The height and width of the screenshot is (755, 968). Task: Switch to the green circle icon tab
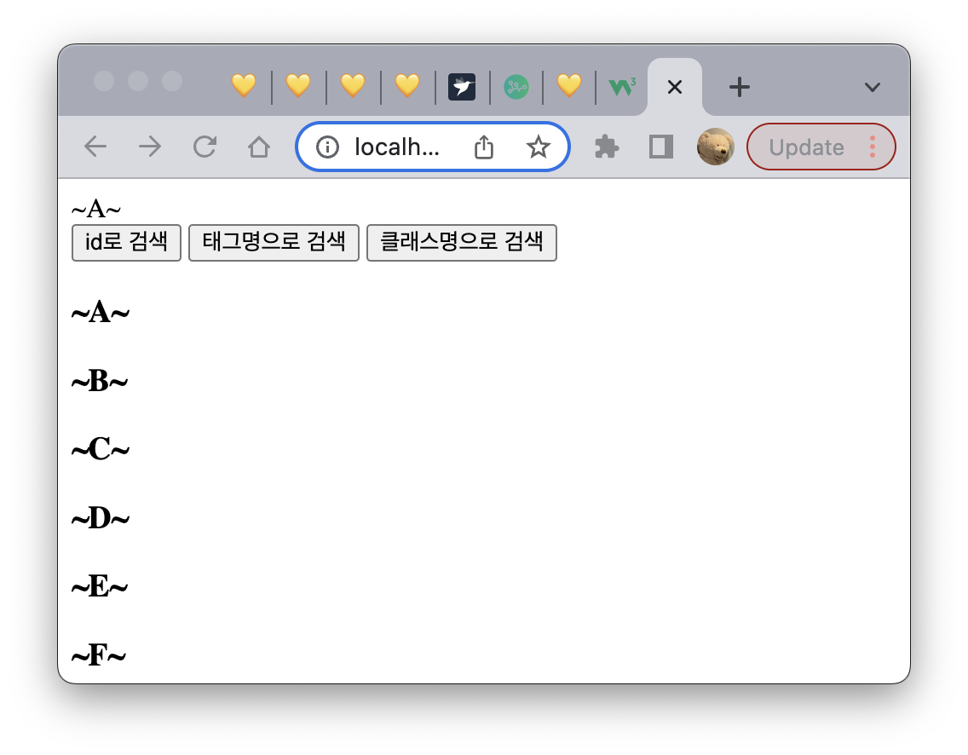coord(516,87)
